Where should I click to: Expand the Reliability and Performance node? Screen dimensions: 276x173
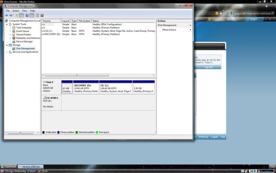[10, 38]
